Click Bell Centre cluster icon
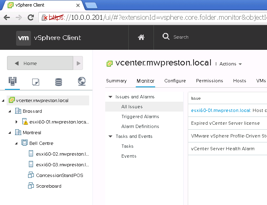Screen dimensions: 267x205 click(24, 143)
